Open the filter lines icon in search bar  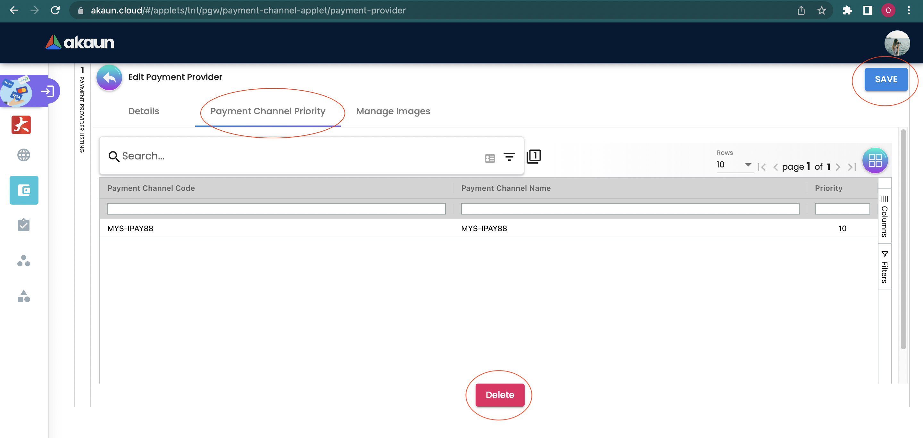point(509,157)
